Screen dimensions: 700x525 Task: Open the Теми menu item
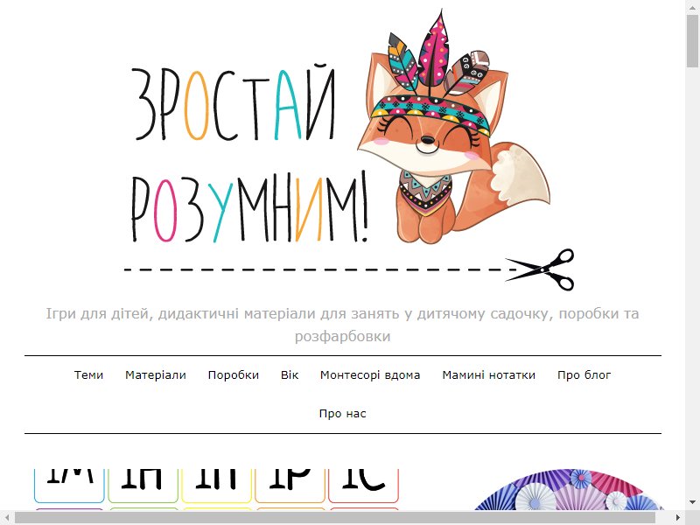89,375
